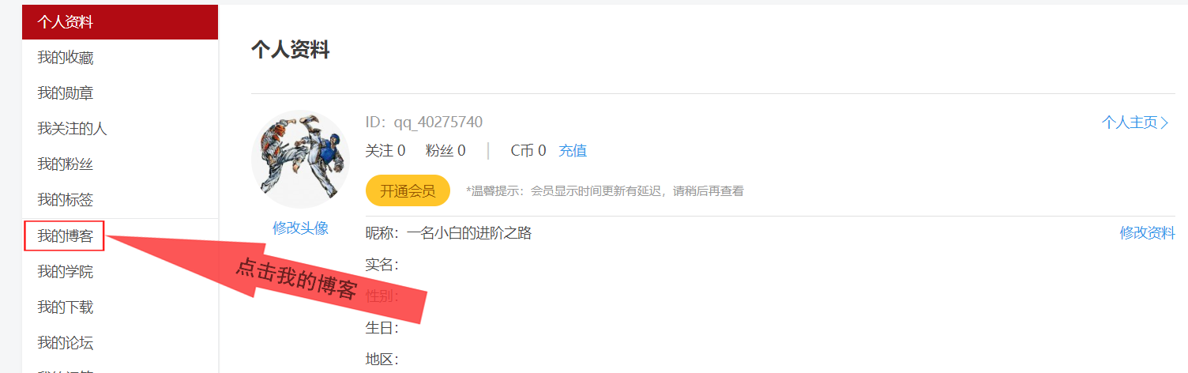
Task: Click the 粉丝 0 count
Action: [x=445, y=150]
